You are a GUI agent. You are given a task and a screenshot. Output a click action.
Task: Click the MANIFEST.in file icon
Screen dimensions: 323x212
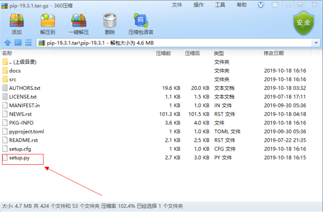(5, 106)
